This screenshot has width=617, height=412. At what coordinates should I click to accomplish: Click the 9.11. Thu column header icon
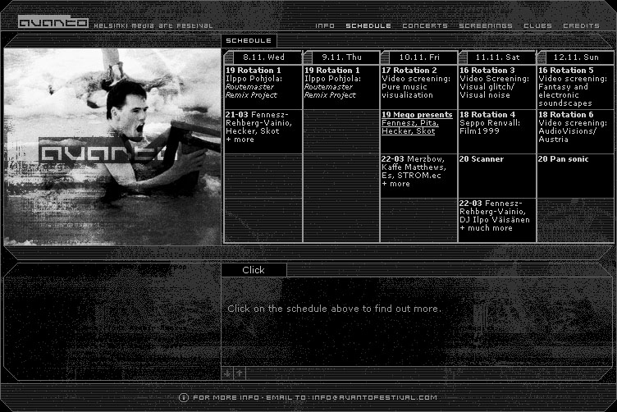(x=308, y=57)
